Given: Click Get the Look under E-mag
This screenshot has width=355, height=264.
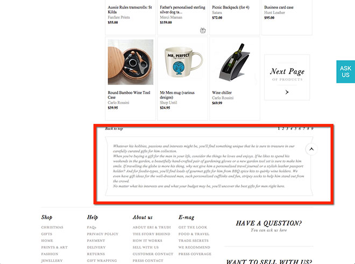Looking at the screenshot, I should point(193,227).
